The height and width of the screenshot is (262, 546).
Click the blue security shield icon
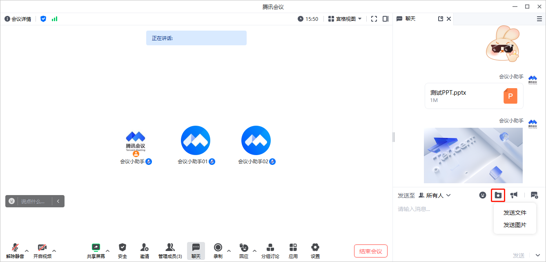43,19
